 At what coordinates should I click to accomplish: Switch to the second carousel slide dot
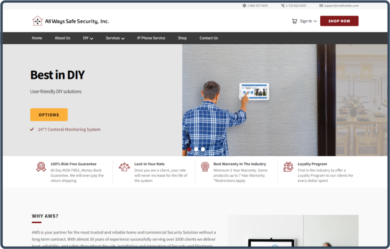(x=196, y=149)
